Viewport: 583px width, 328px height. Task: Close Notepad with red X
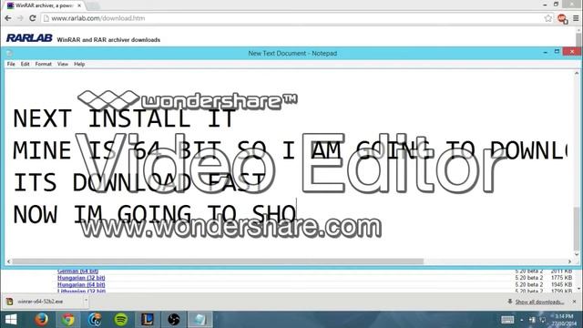(572, 52)
